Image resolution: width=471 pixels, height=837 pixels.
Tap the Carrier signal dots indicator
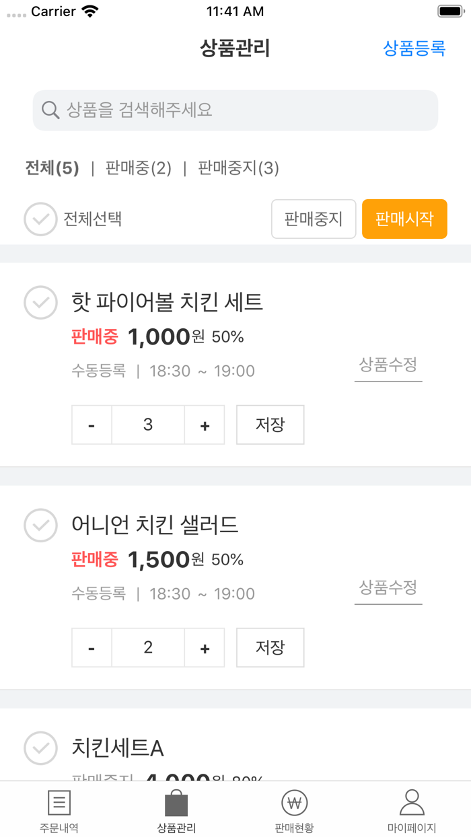point(17,11)
